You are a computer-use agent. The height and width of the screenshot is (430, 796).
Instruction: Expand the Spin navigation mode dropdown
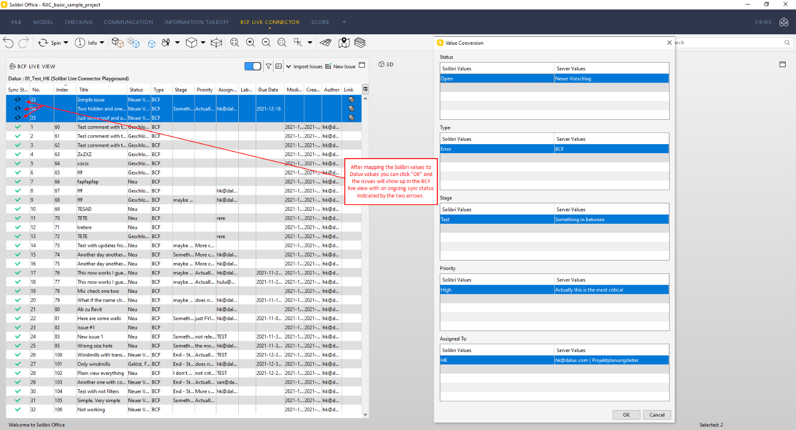66,43
